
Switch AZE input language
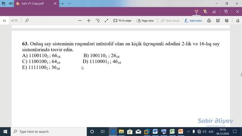coord(211,131)
